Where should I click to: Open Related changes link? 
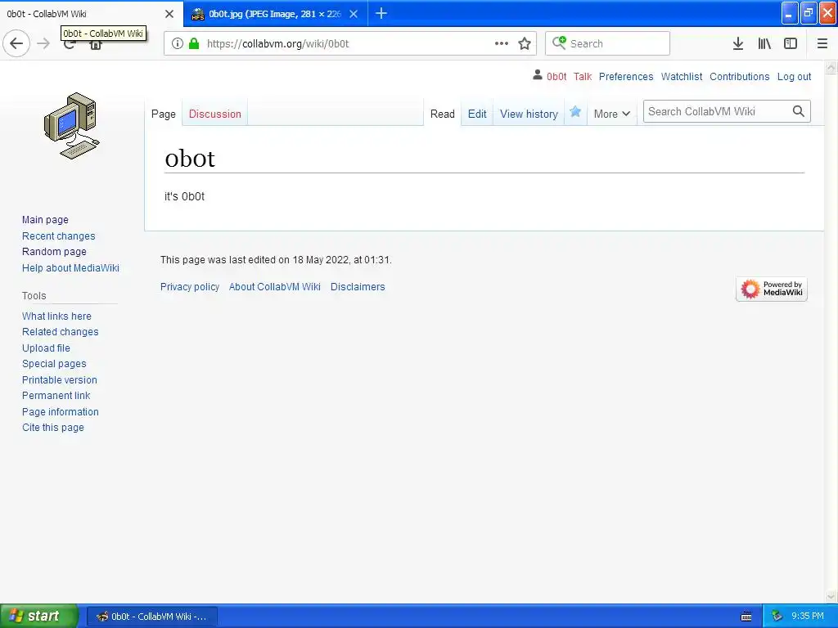click(x=60, y=332)
